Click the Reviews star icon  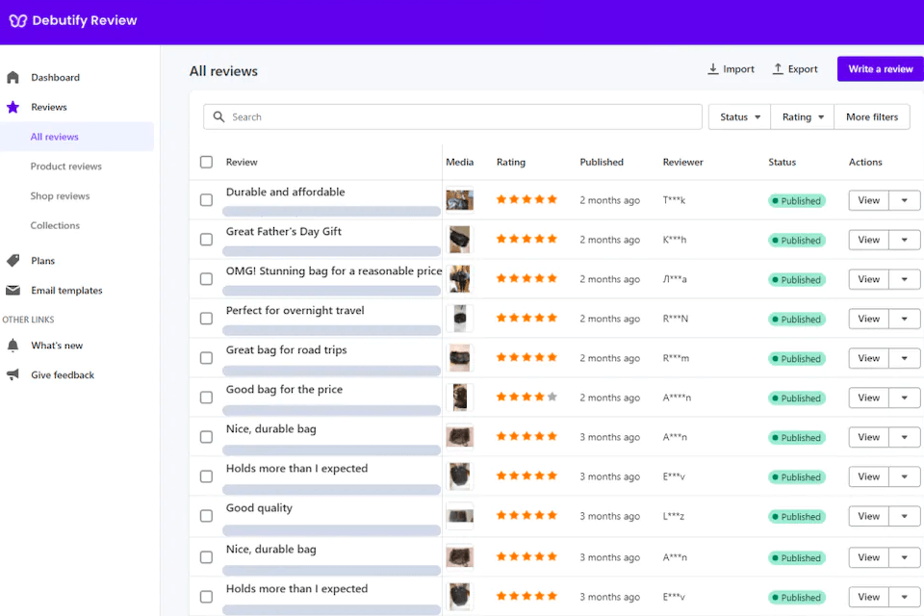13,107
